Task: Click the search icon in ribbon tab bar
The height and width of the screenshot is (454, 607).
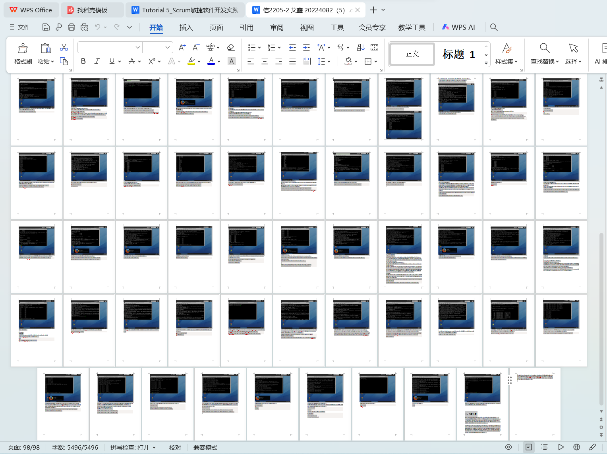Action: (x=494, y=27)
